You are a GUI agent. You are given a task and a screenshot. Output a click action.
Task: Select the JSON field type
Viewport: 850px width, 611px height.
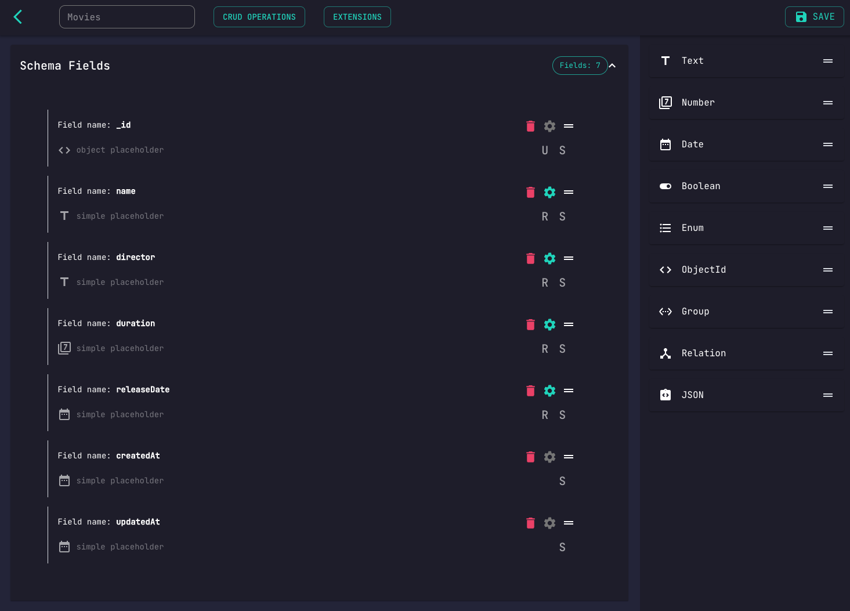pos(746,395)
